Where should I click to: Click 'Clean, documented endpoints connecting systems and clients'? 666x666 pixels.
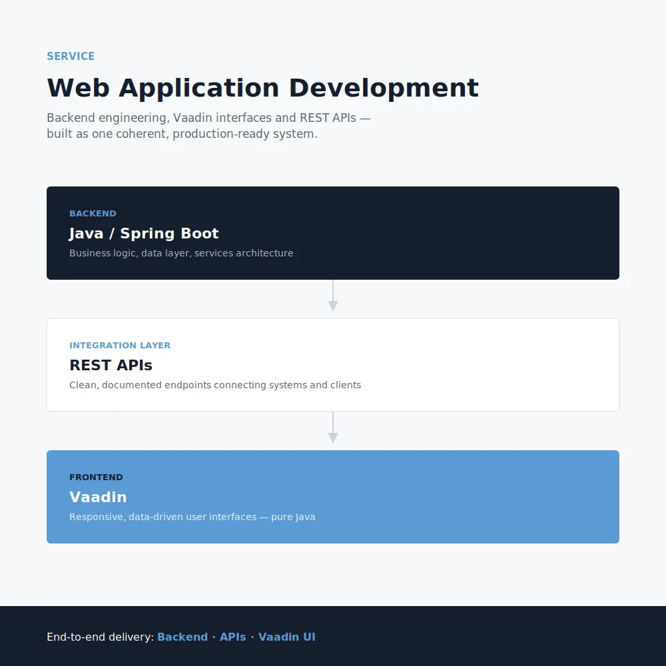(x=215, y=385)
